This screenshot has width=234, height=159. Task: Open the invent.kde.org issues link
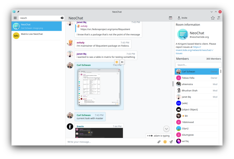tap(194, 50)
